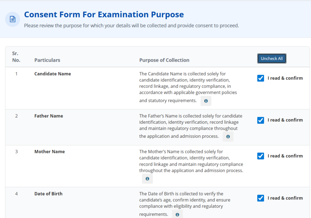Click the Purpose of Collection column header
Viewport: 311px width, 218px height.
pos(164,60)
